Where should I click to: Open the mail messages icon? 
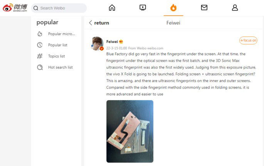(x=204, y=8)
